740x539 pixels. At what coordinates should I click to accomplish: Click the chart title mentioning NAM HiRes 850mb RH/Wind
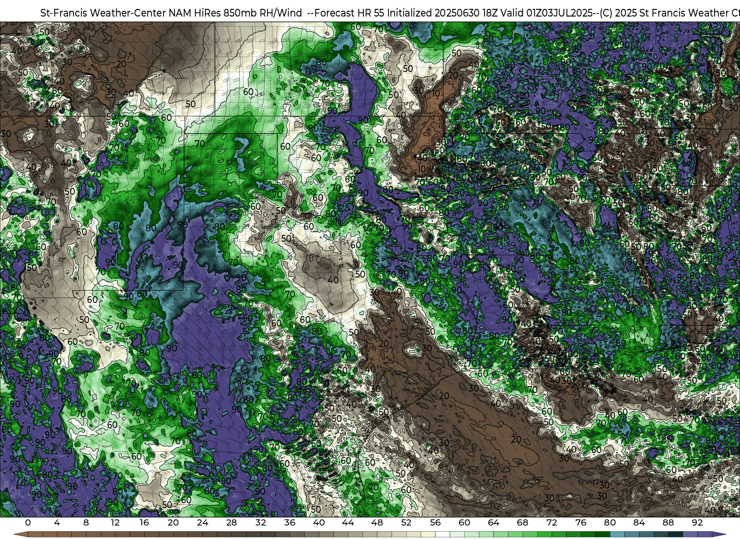[390, 13]
